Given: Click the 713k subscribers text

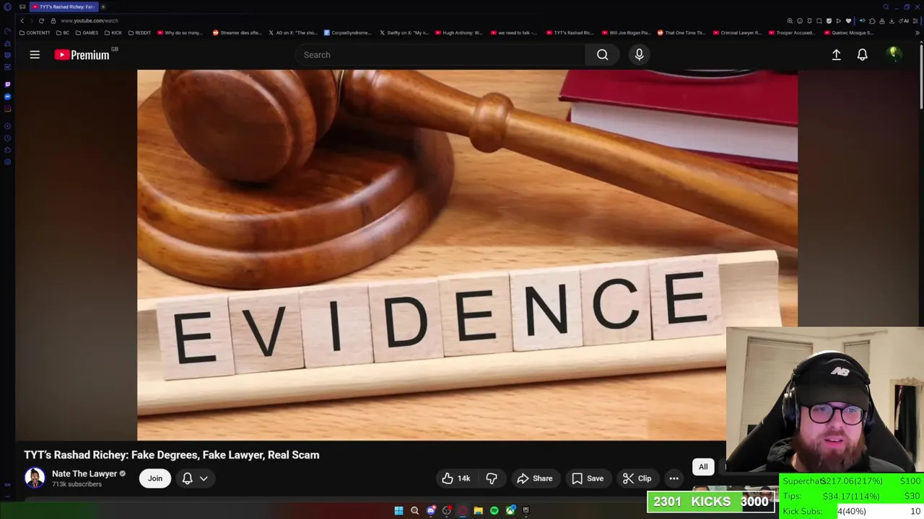Looking at the screenshot, I should (77, 484).
